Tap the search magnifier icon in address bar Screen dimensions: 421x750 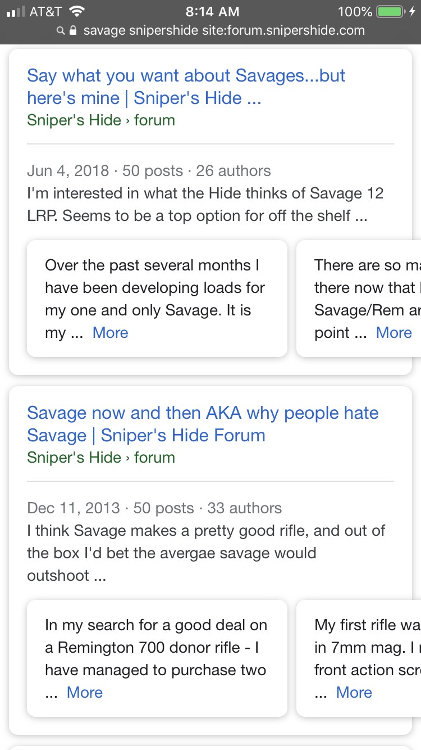(60, 31)
